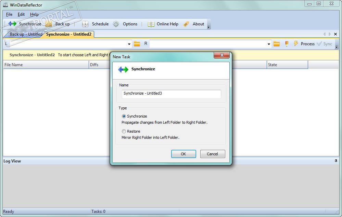The width and height of the screenshot is (342, 217).
Task: Click the Process lightning icon
Action: pyautogui.click(x=296, y=44)
